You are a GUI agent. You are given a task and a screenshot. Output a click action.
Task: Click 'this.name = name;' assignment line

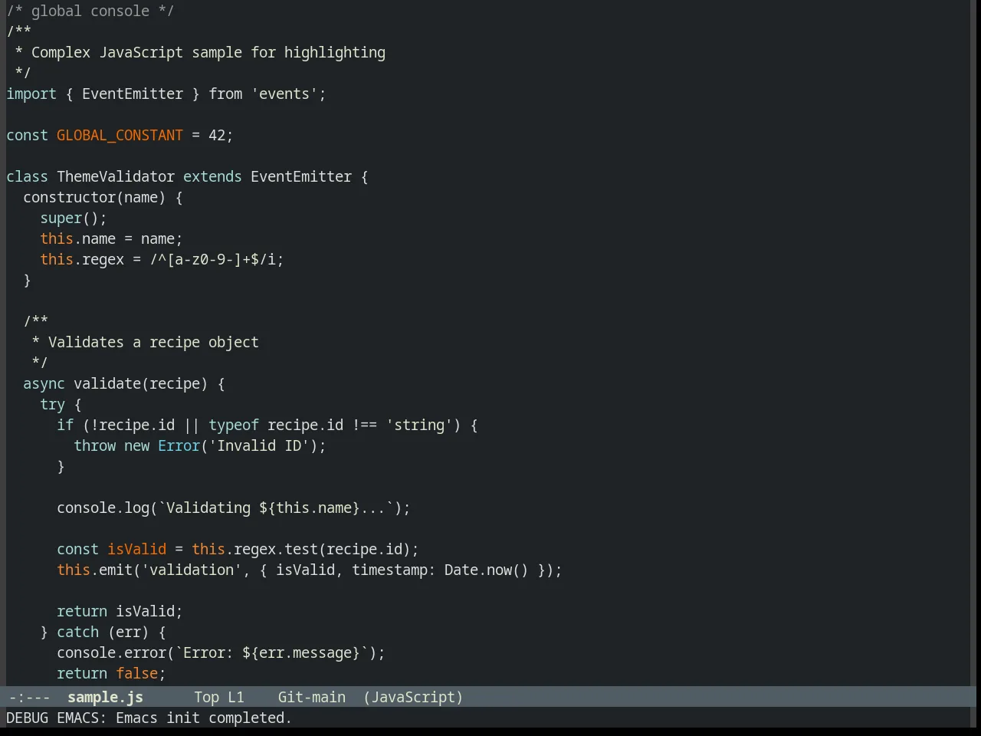tap(111, 238)
